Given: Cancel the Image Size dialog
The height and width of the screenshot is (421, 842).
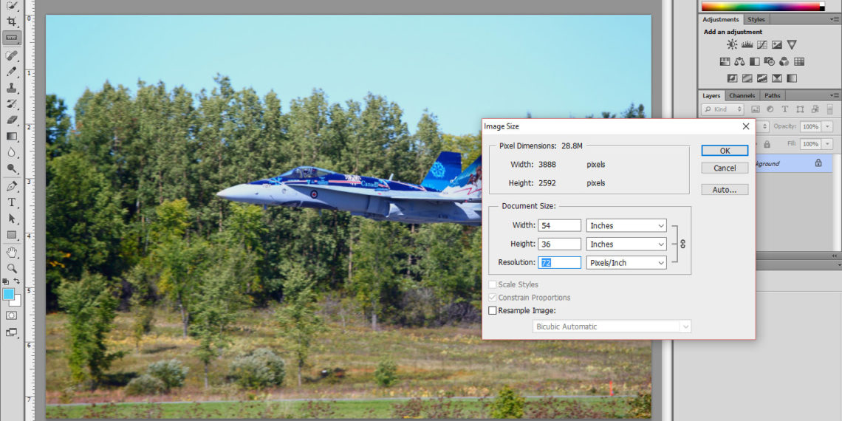Looking at the screenshot, I should 725,168.
